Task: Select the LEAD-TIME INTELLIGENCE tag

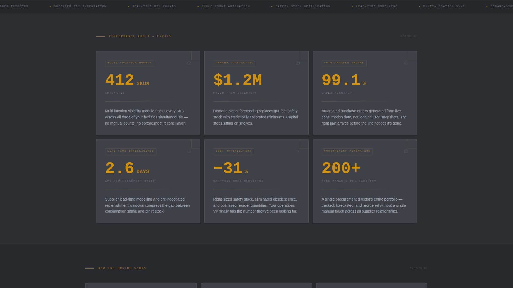Action: click(131, 151)
